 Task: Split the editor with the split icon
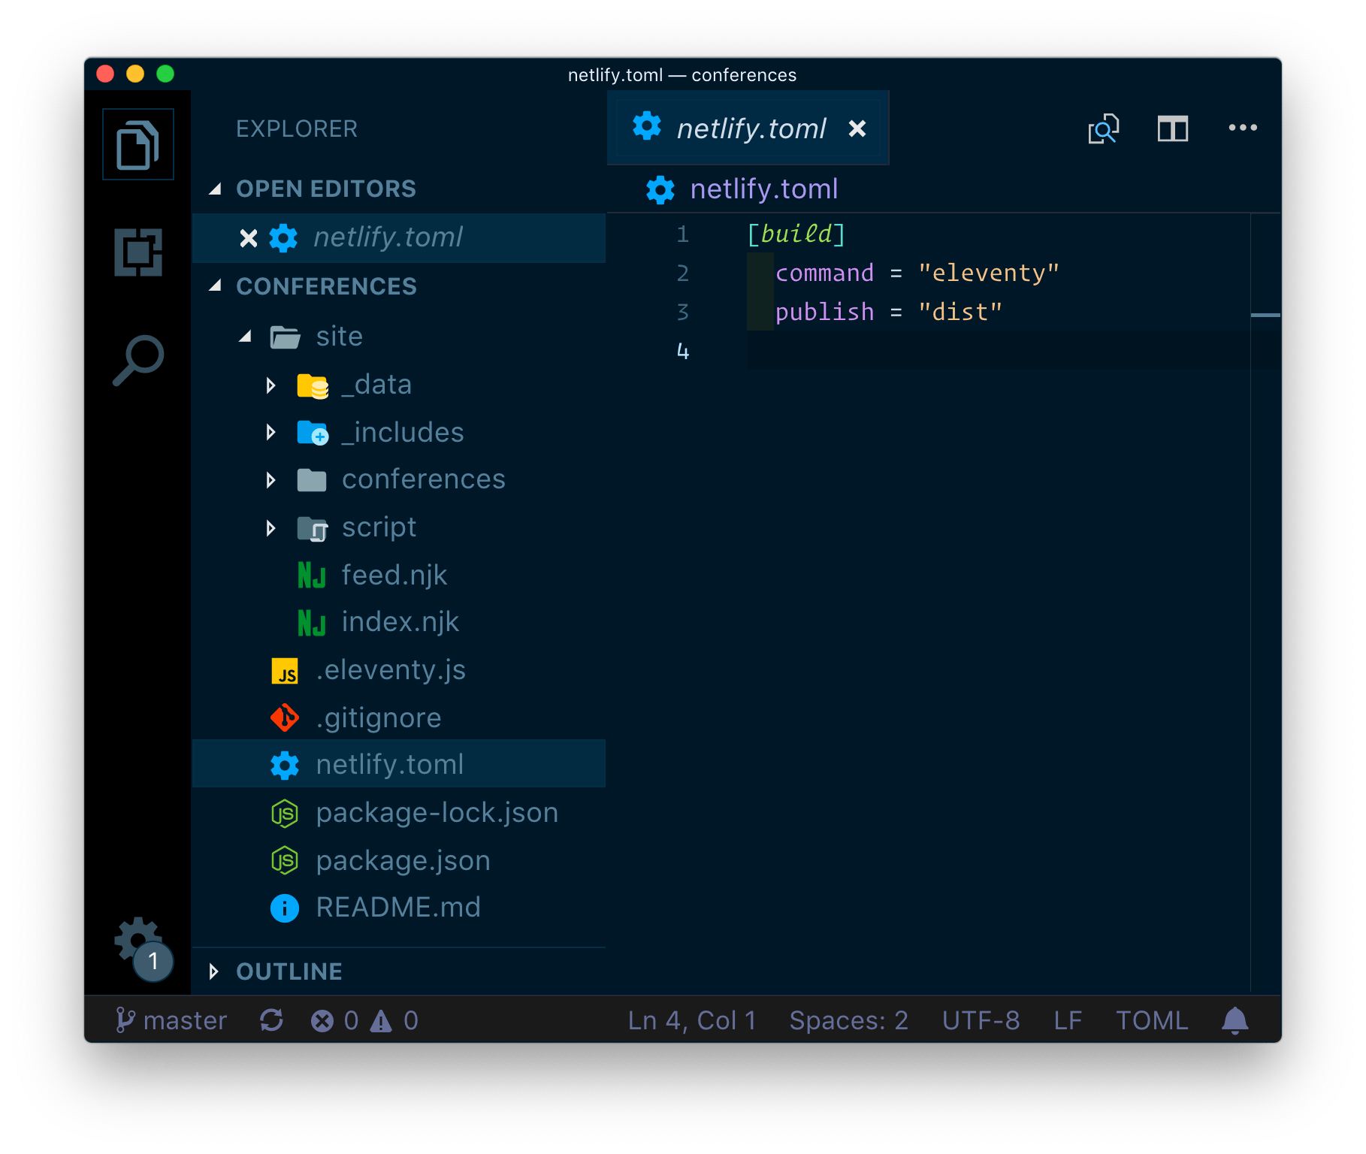click(1172, 128)
